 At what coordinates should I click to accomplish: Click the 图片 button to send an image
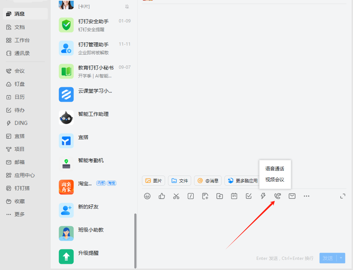pyautogui.click(x=153, y=180)
